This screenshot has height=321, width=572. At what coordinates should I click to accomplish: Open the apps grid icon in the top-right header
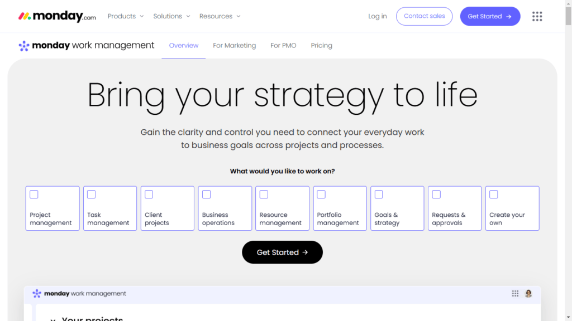point(537,16)
